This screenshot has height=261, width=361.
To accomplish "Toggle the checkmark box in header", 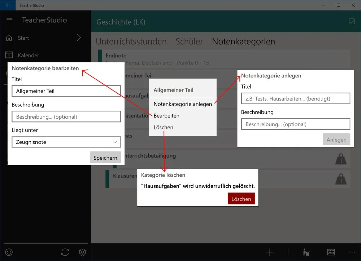I will 352,21.
